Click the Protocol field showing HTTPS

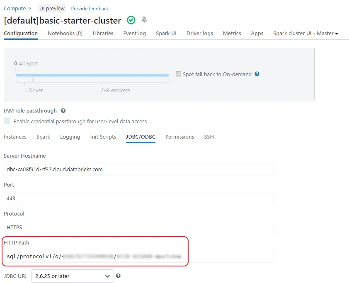139,227
